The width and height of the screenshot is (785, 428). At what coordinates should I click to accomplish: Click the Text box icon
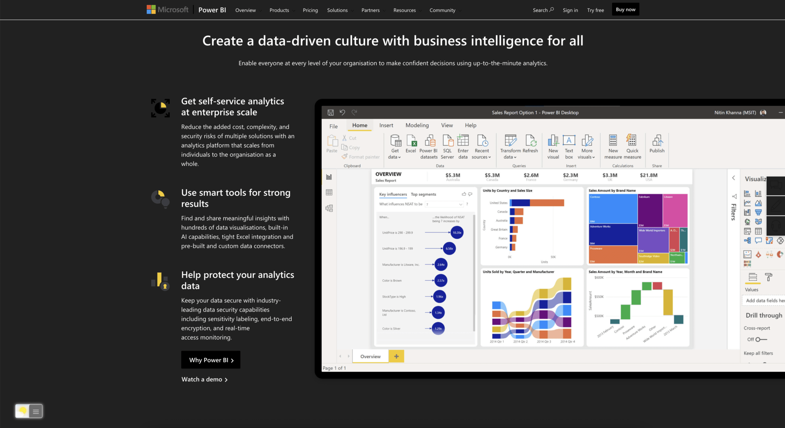[569, 140]
